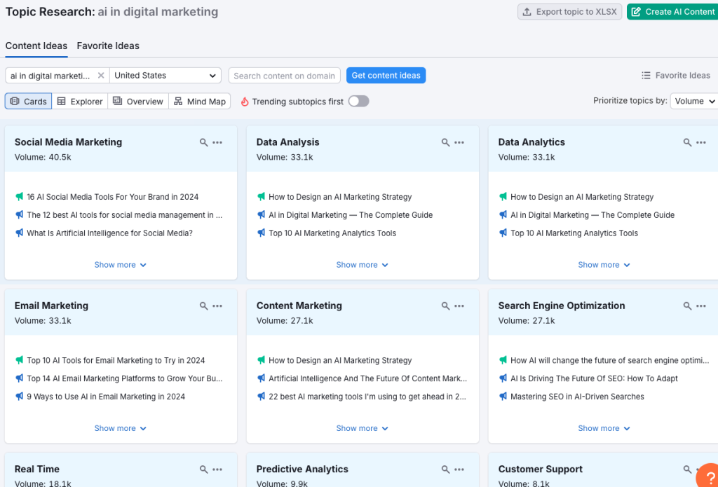Enable Trending subtopics first
Viewport: 718px width, 487px height.
pos(358,101)
